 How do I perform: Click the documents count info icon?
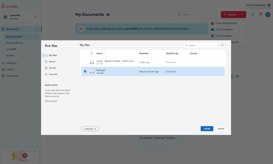pos(269,5)
